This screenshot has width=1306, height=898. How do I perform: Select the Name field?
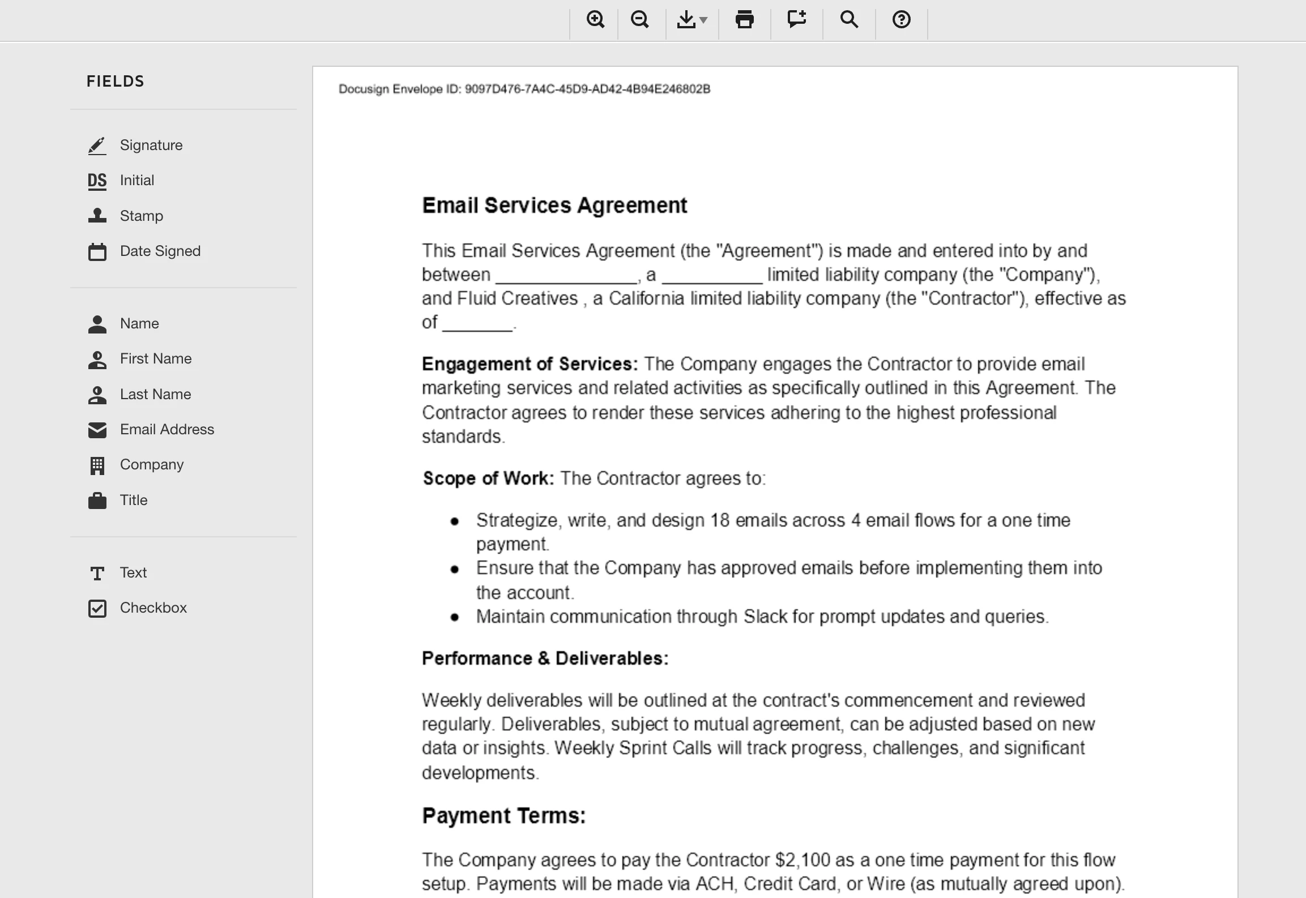tap(139, 324)
